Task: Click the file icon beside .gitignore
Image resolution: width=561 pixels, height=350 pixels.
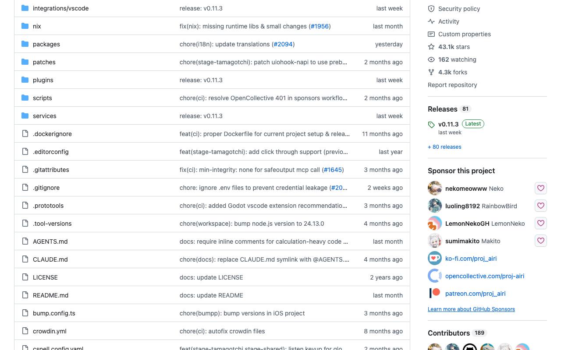Action: pyautogui.click(x=25, y=188)
